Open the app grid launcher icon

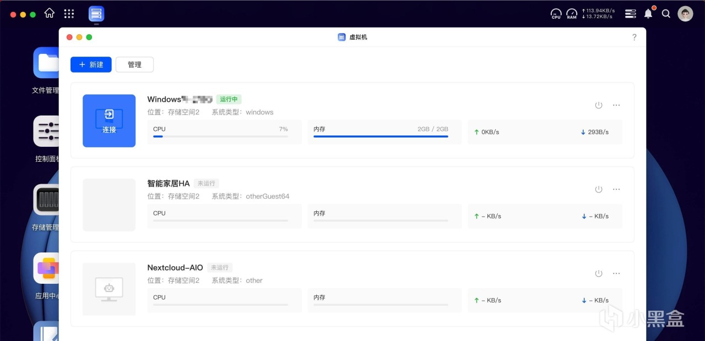click(x=69, y=14)
